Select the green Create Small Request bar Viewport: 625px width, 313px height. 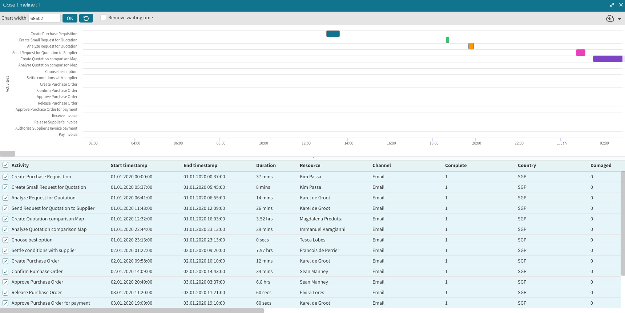pyautogui.click(x=447, y=40)
